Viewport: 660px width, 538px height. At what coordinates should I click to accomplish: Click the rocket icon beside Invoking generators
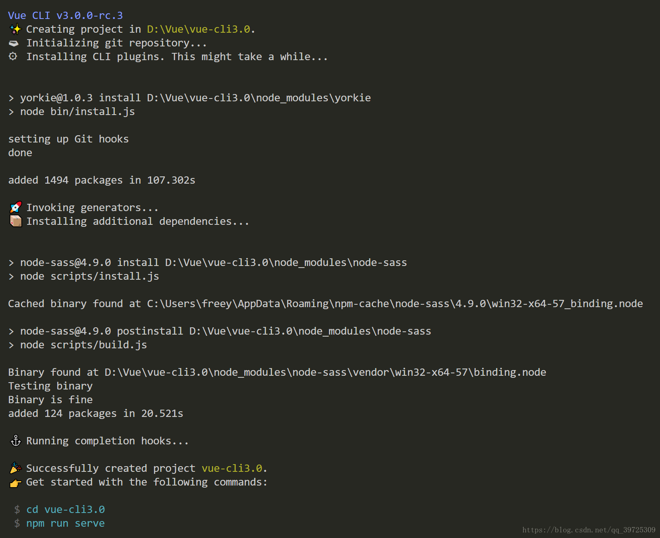tap(16, 207)
